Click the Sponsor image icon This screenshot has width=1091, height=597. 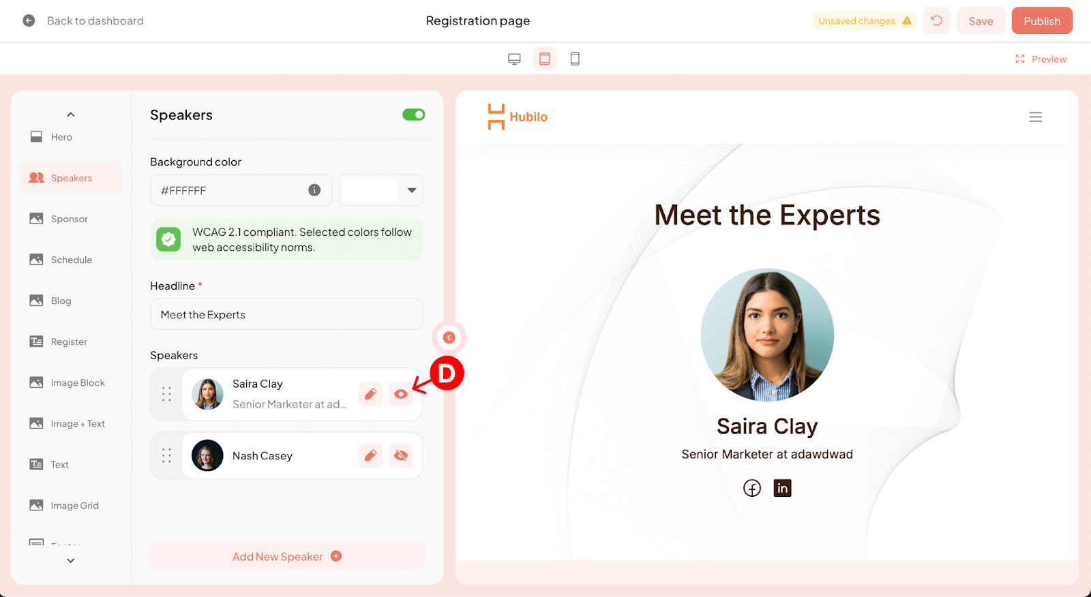[x=36, y=218]
